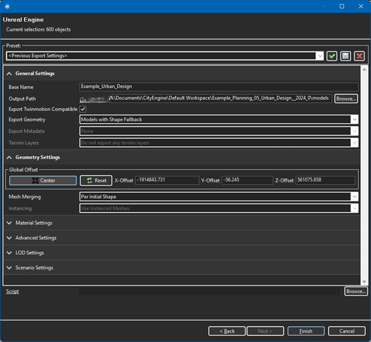The height and width of the screenshot is (342, 371).
Task: Delete preset with red X icon
Action: [x=359, y=56]
